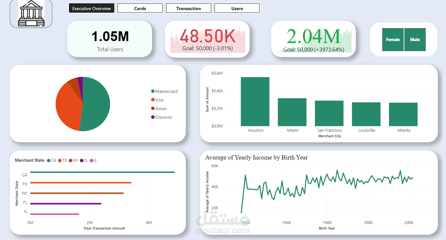
Task: Click the Miami bar
Action: pyautogui.click(x=292, y=111)
